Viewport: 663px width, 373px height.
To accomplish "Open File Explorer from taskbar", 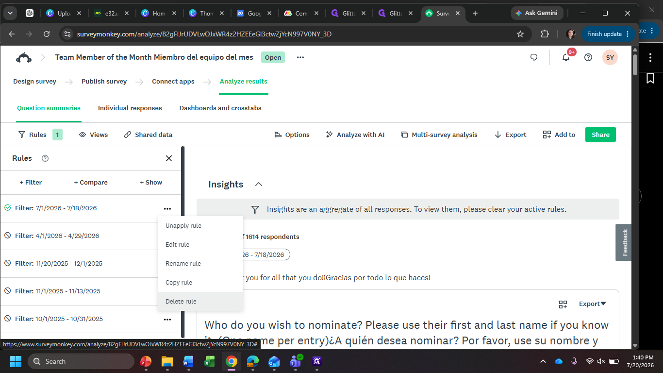I will pos(167,361).
